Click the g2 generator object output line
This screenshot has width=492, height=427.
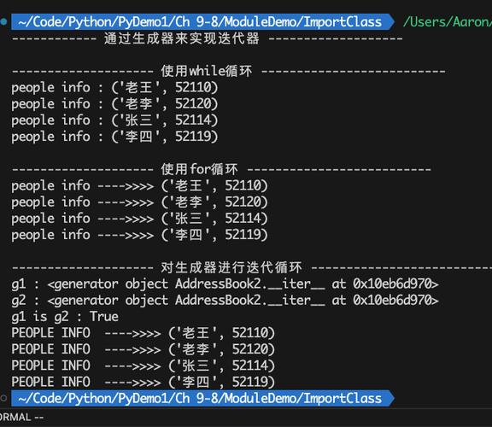[225, 301]
